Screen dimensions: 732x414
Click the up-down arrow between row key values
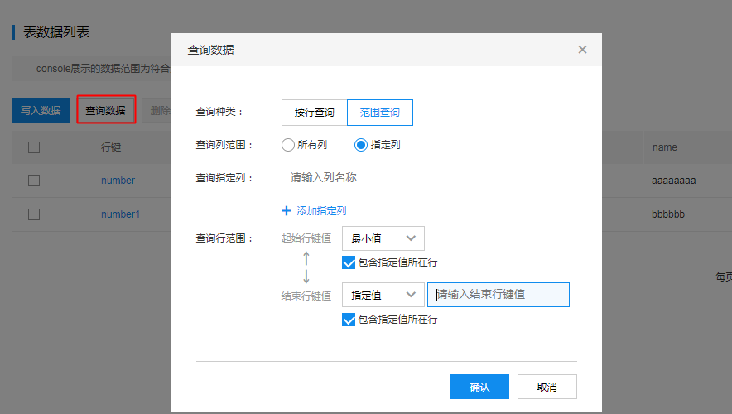click(306, 267)
